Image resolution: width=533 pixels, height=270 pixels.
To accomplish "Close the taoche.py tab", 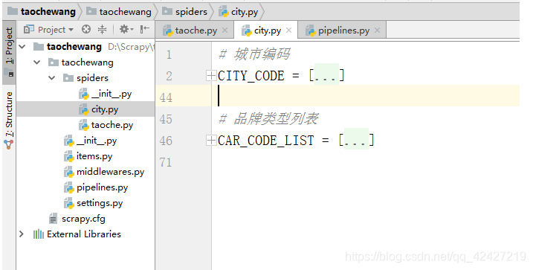I will pyautogui.click(x=224, y=30).
